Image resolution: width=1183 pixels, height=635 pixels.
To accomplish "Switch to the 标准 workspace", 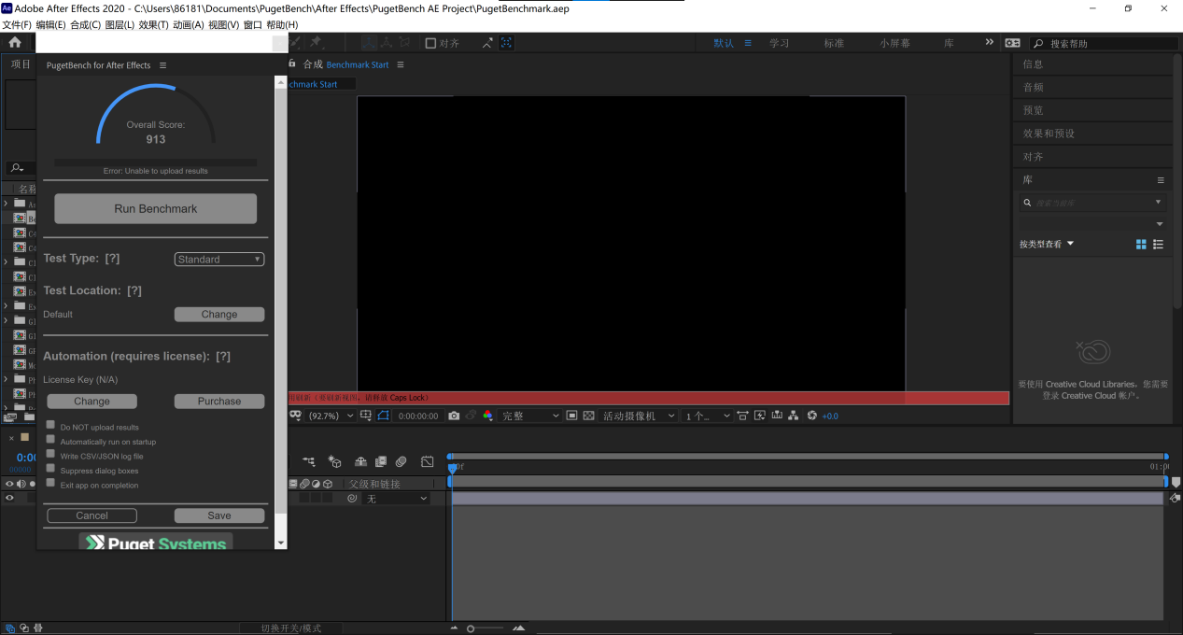I will (x=834, y=43).
